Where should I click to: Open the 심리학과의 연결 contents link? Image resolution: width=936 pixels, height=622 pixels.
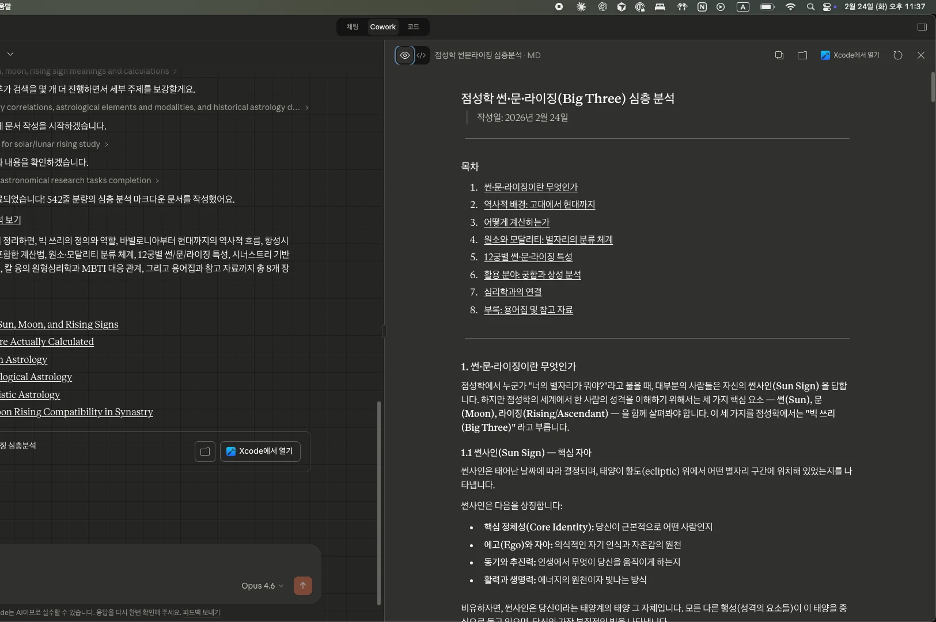pos(513,292)
